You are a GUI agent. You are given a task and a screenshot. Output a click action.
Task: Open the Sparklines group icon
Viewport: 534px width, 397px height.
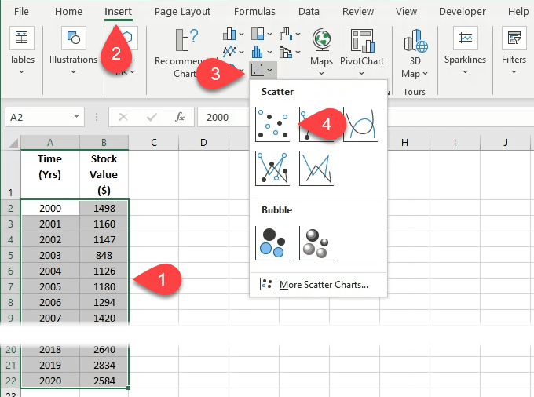pyautogui.click(x=465, y=38)
